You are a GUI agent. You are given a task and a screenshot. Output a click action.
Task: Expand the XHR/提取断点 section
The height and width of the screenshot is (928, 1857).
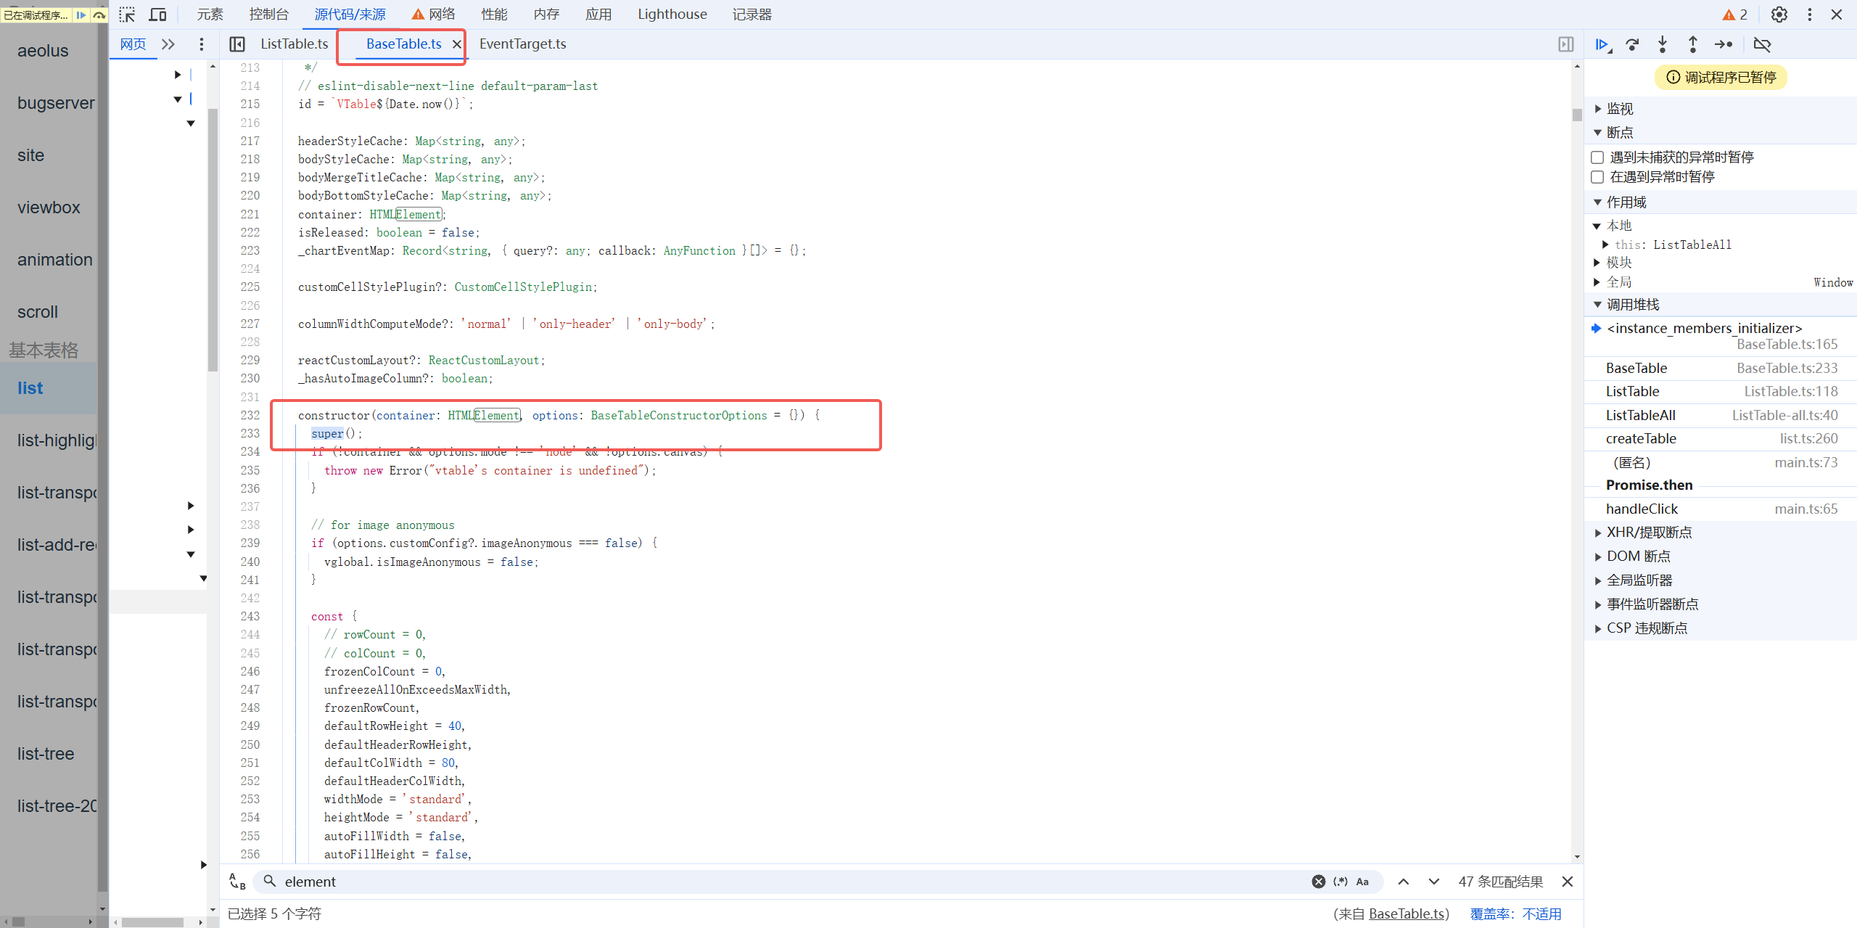coord(1648,533)
